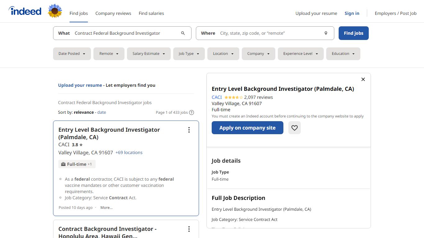This screenshot has width=424, height=238.
Task: Expand the Remote filter
Action: pyautogui.click(x=109, y=54)
